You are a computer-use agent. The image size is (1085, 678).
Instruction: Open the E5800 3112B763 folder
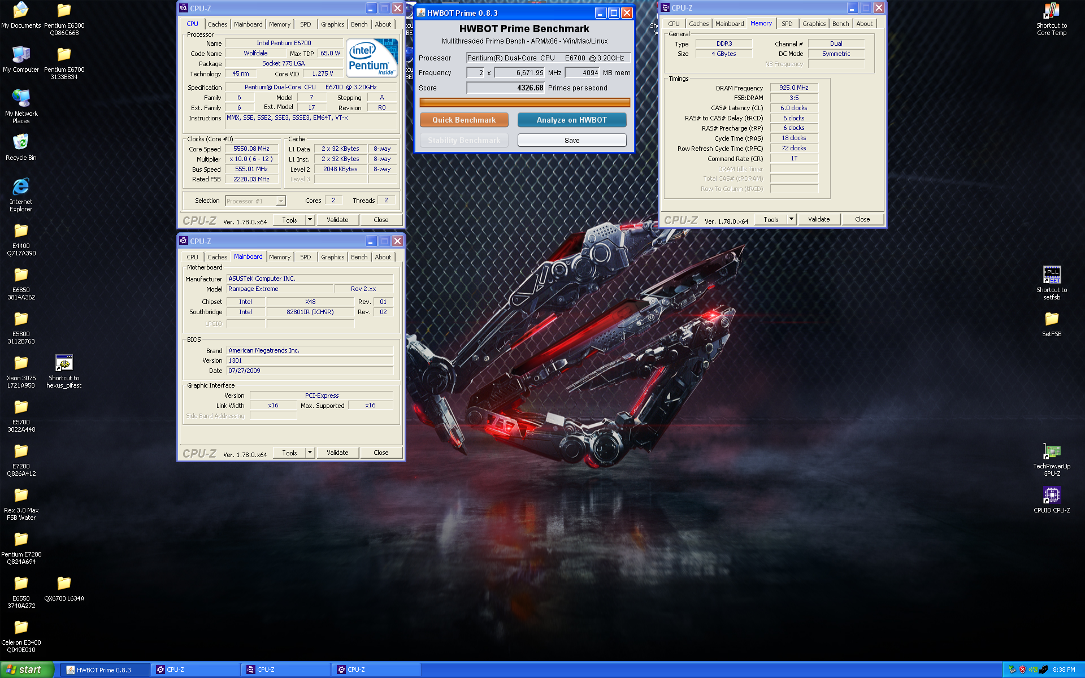pos(21,327)
